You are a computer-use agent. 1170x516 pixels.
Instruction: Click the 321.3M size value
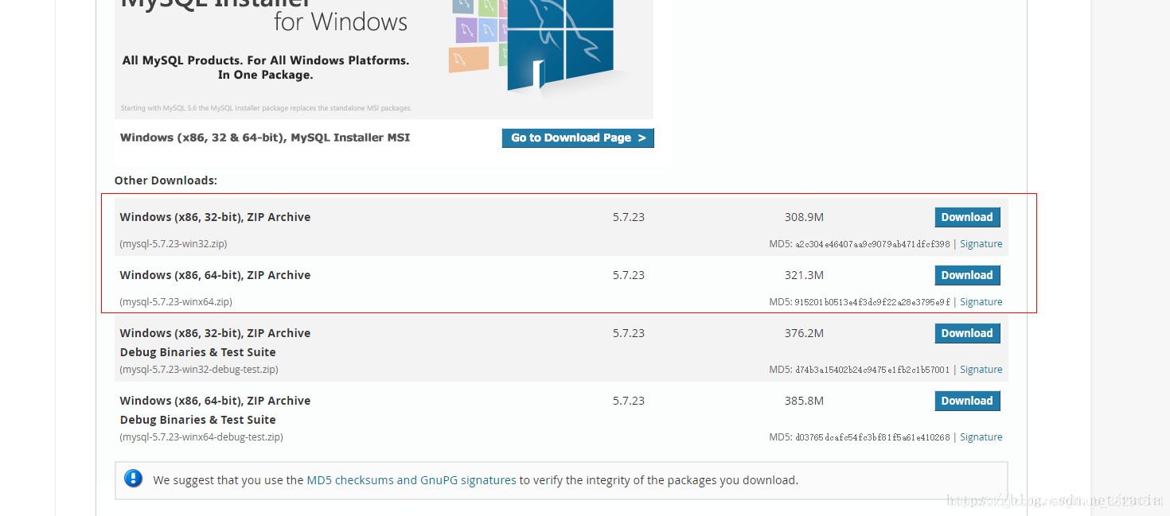804,275
